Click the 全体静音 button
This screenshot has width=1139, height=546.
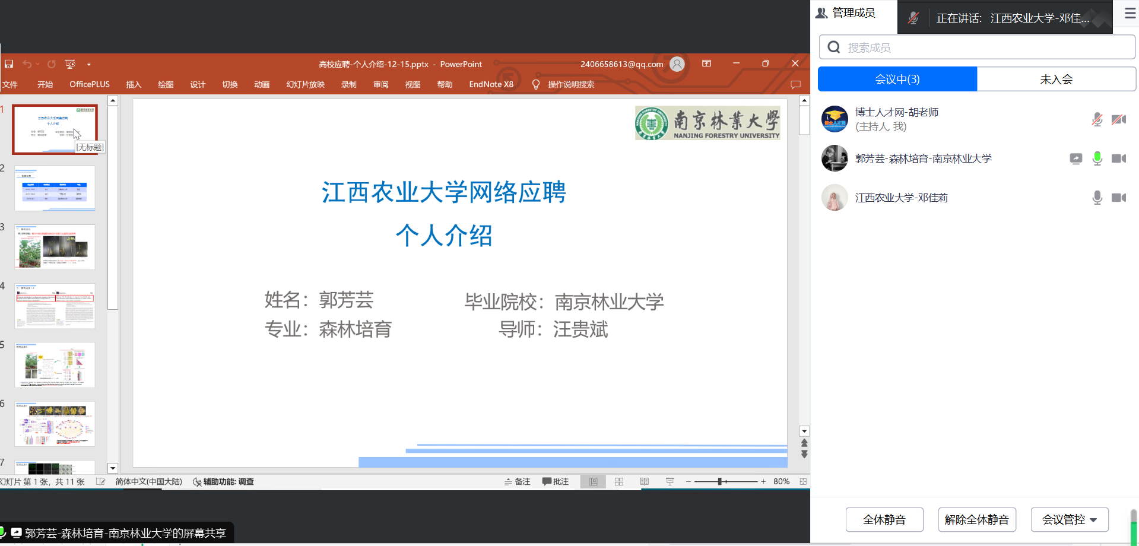click(884, 520)
